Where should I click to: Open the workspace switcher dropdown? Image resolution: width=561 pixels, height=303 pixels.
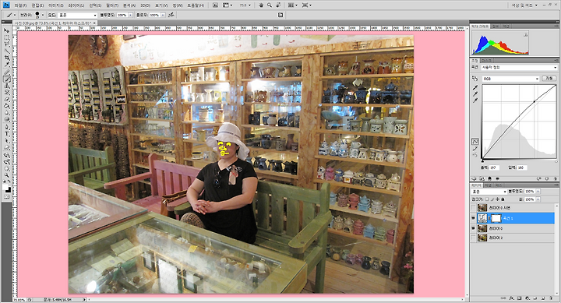(x=524, y=5)
